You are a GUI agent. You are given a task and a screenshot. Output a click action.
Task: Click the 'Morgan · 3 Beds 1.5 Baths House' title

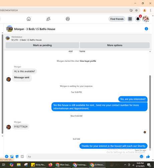(35, 29)
